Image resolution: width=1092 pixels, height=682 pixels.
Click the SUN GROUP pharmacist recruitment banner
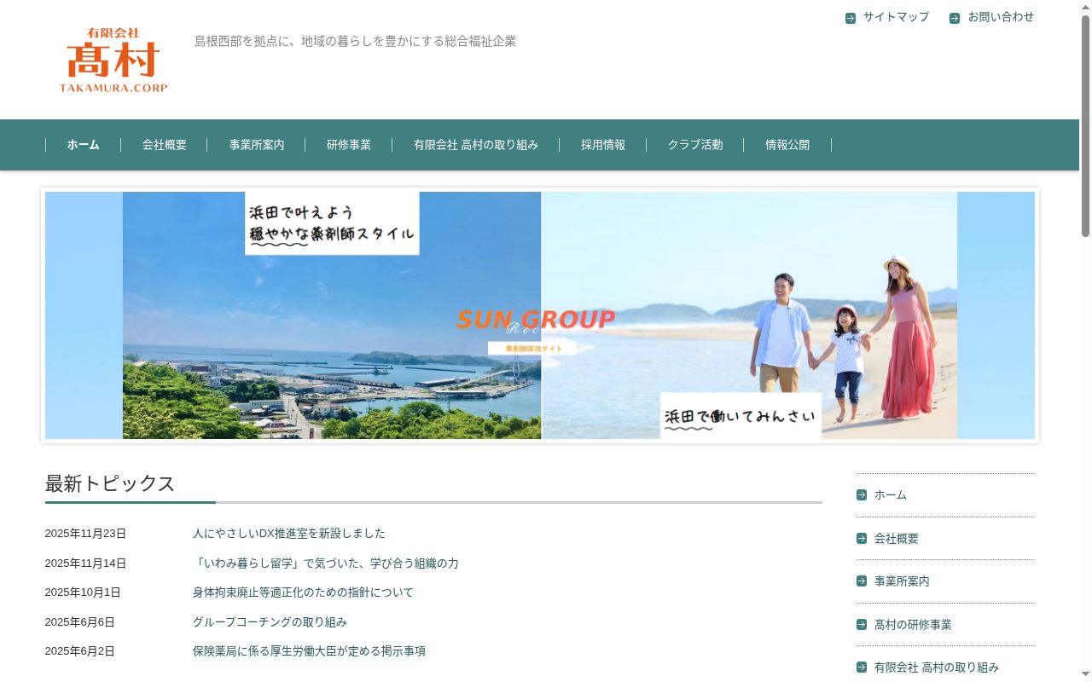pyautogui.click(x=540, y=315)
